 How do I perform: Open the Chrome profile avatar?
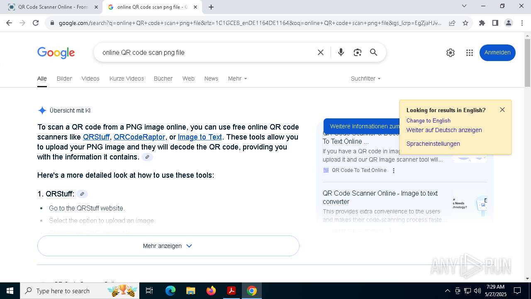(509, 23)
